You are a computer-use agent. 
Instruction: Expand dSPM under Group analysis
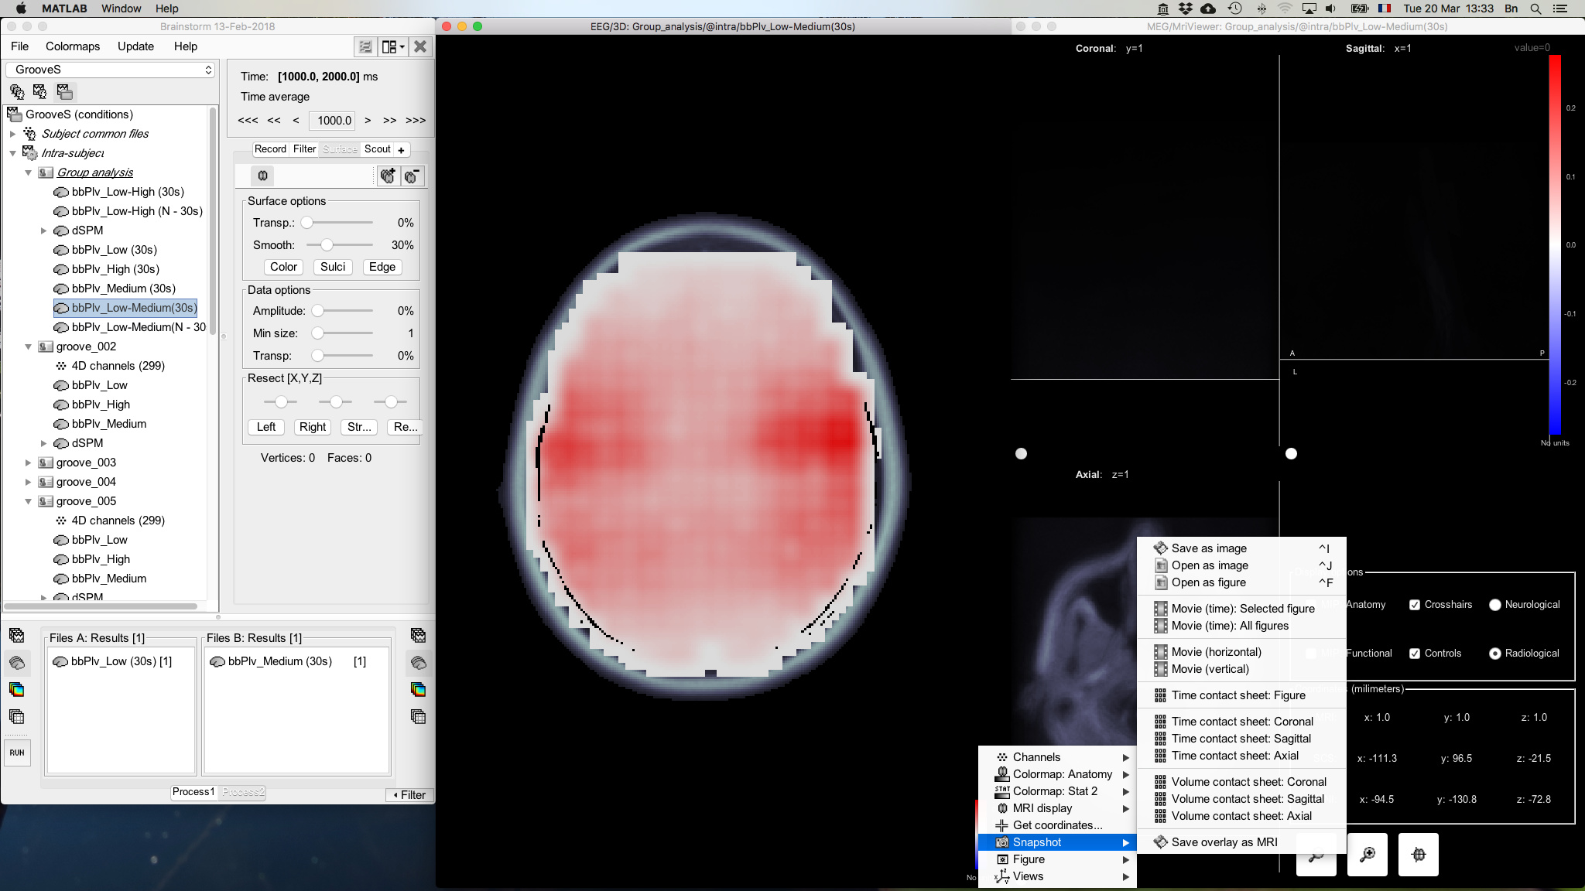point(44,230)
